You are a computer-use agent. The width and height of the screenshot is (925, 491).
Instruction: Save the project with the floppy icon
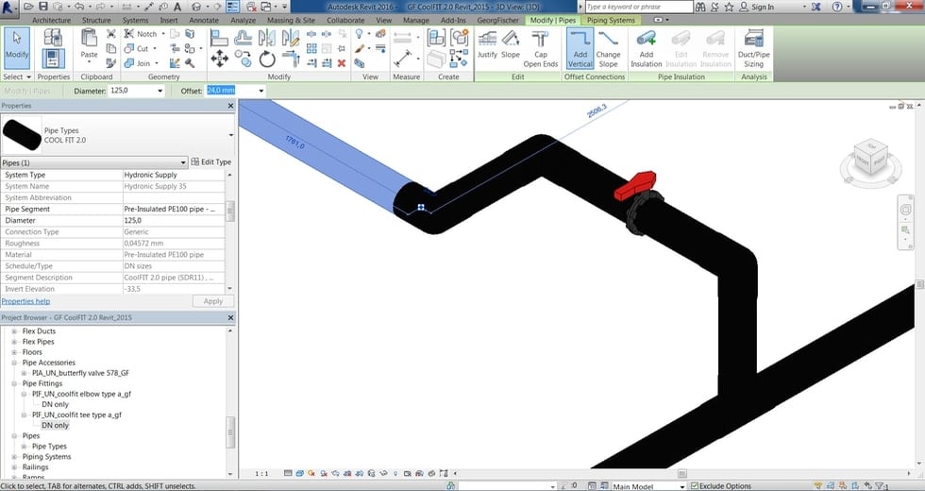coord(43,7)
